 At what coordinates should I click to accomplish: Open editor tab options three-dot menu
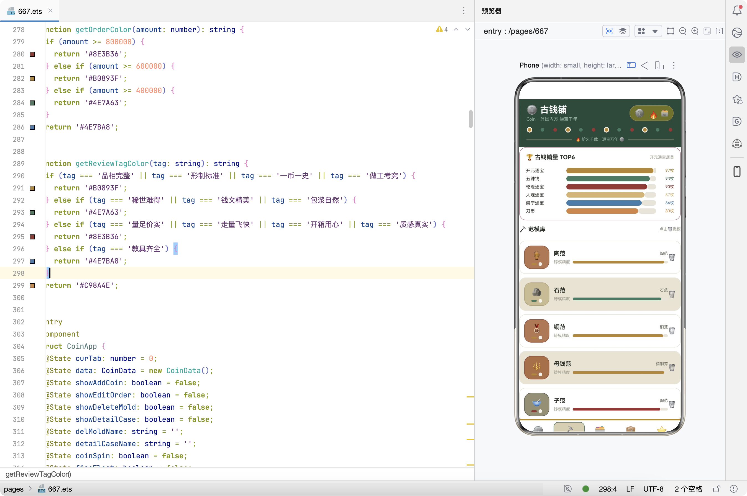[x=464, y=11]
